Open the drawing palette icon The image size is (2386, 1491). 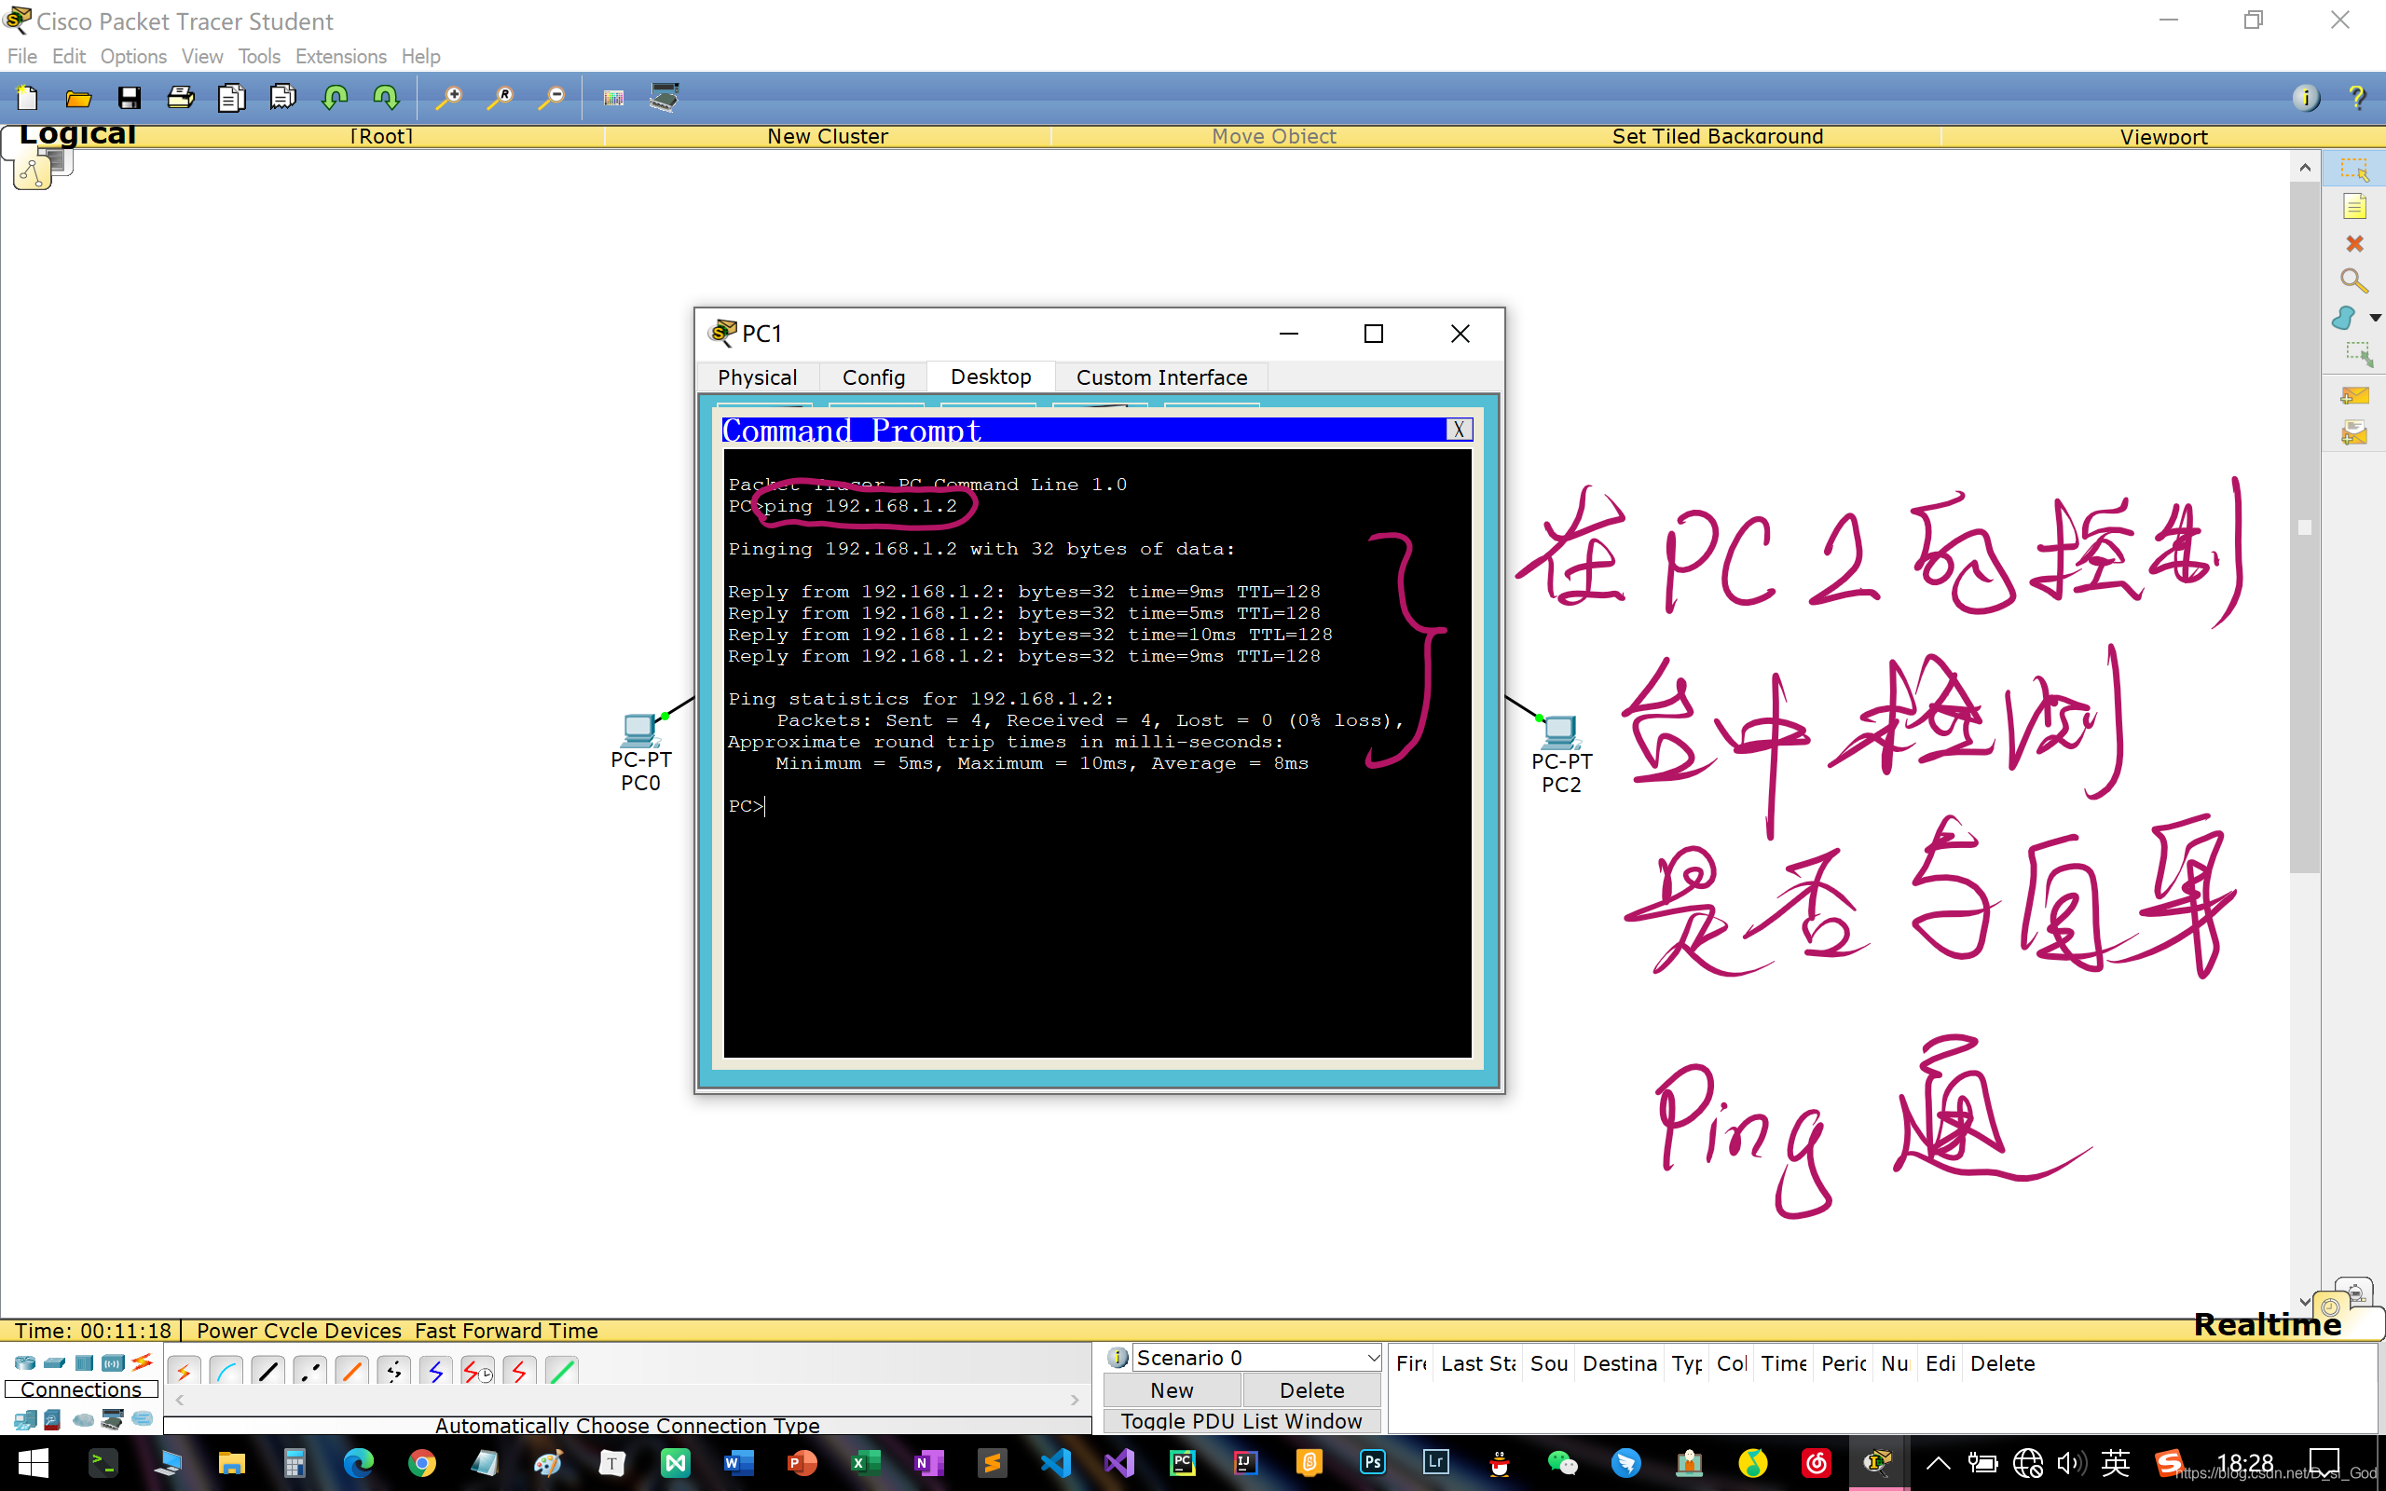point(613,98)
